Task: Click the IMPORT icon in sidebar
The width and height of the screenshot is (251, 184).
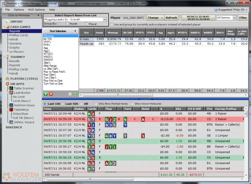Action: [x=8, y=22]
